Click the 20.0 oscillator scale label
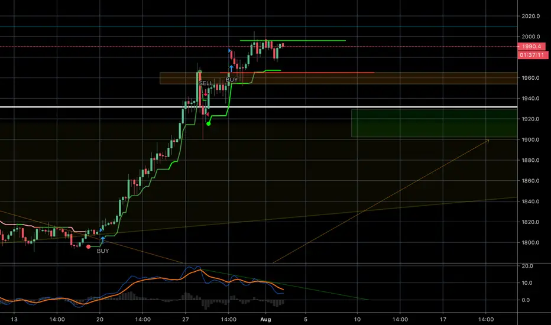 pos(527,266)
